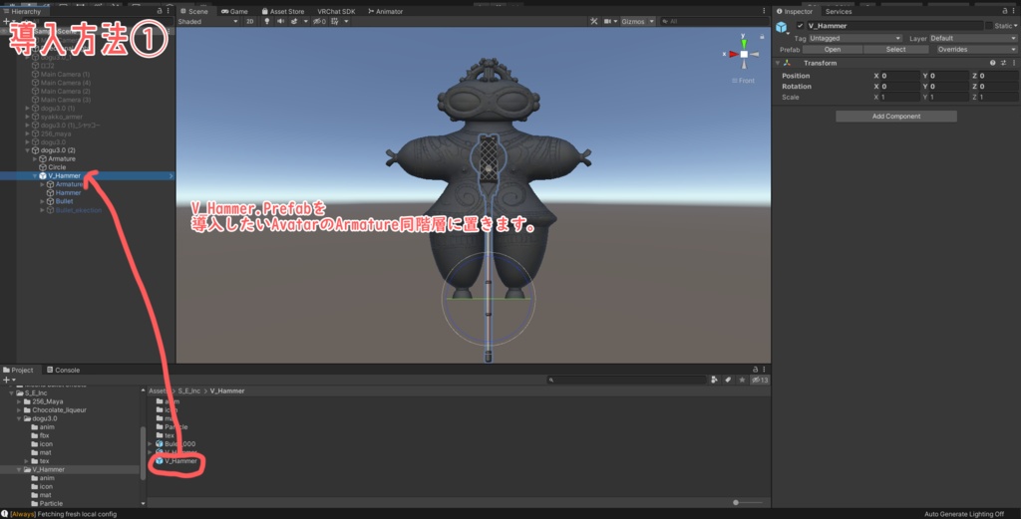Open the game object icon picker cube

(x=782, y=27)
